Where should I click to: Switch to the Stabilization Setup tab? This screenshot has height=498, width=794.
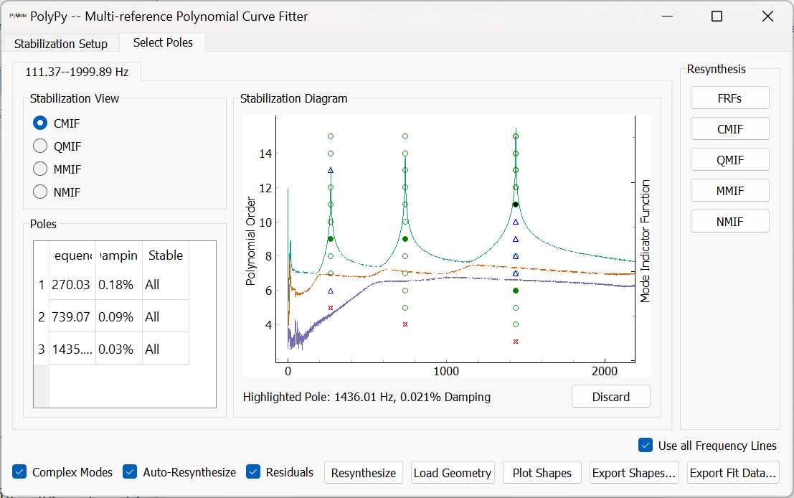(x=61, y=43)
